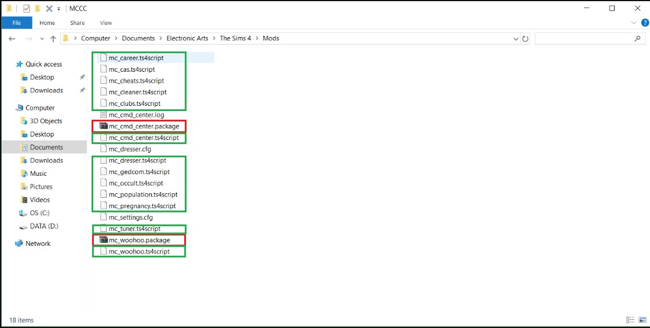The width and height of the screenshot is (650, 328).
Task: Select the mc_population.ts4script file
Action: (143, 194)
